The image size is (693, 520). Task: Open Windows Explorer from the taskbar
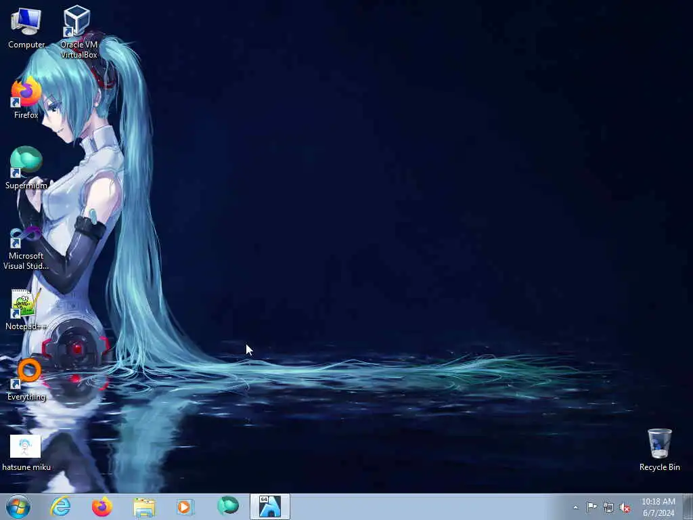144,506
